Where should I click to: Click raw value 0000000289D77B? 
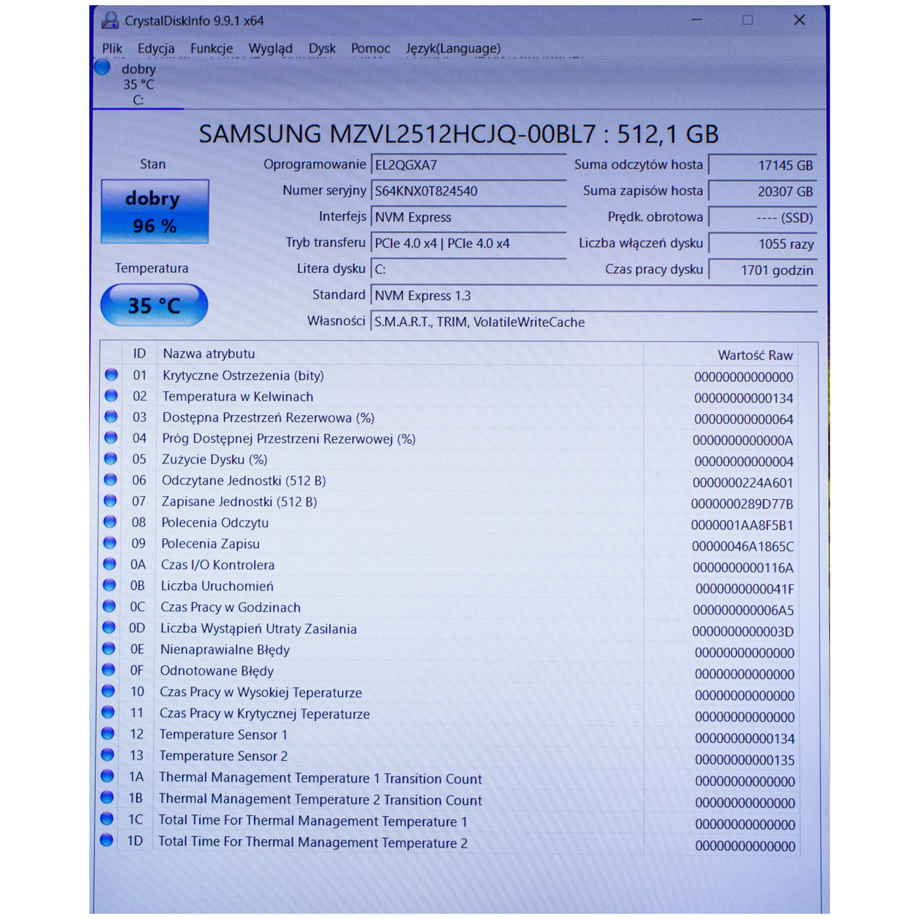742,503
